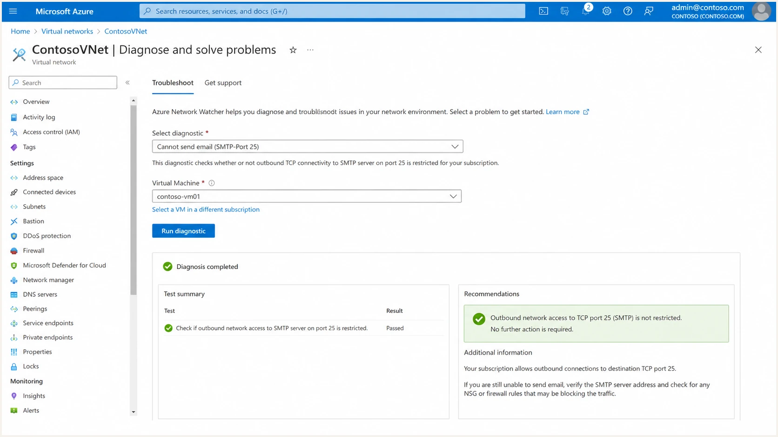Expand the Select diagnostic dropdown

(308, 146)
